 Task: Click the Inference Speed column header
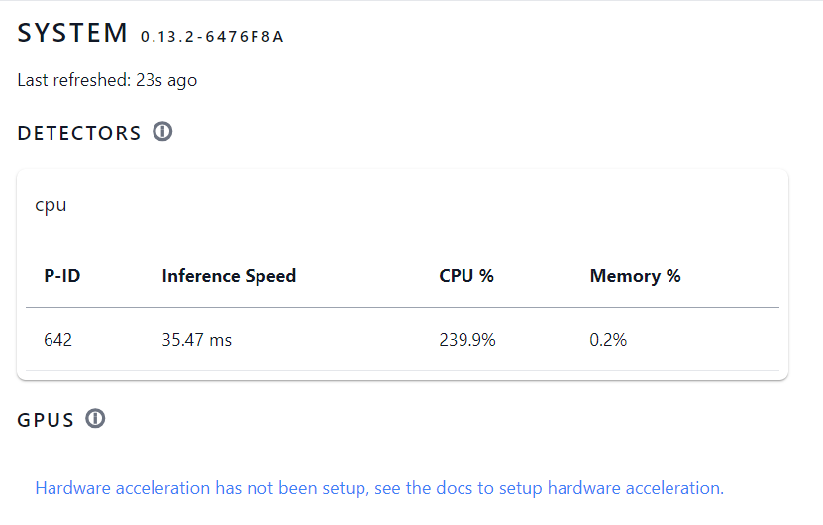[229, 276]
